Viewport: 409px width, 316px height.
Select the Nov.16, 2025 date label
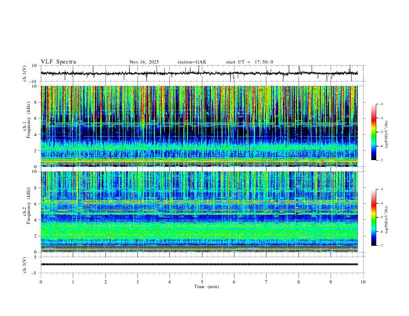click(x=144, y=62)
